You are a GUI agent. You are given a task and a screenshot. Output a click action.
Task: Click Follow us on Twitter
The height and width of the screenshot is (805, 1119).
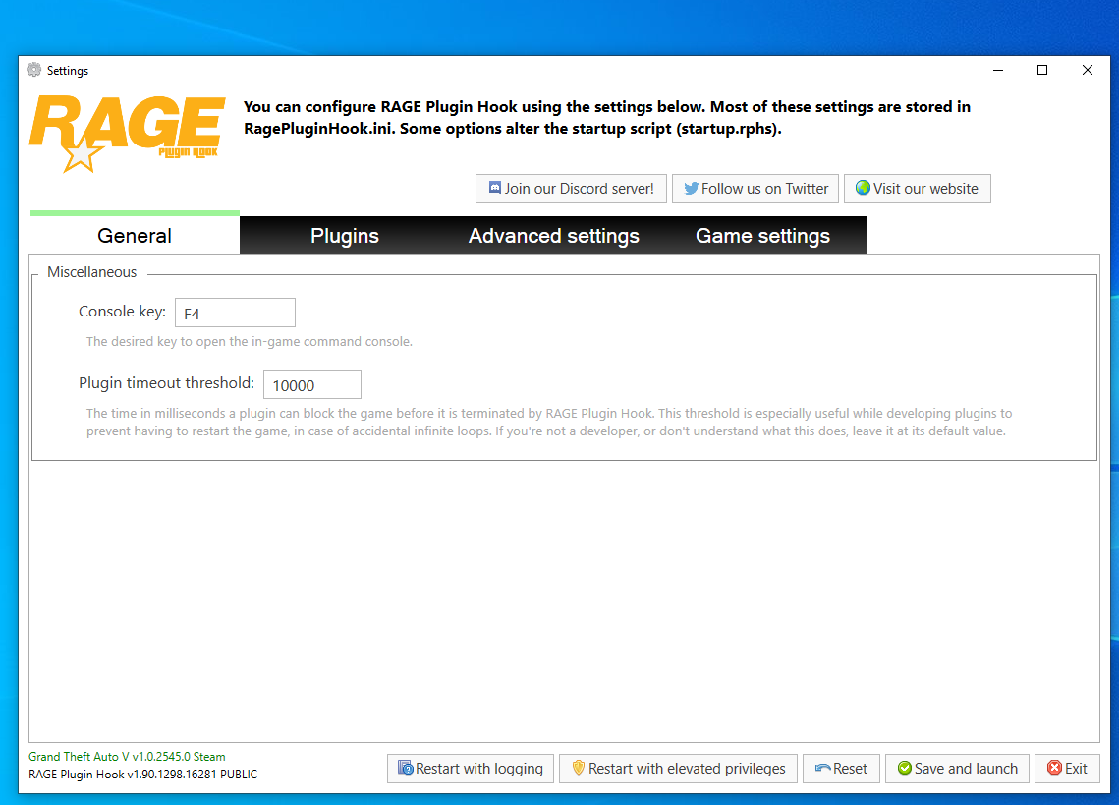pos(755,189)
